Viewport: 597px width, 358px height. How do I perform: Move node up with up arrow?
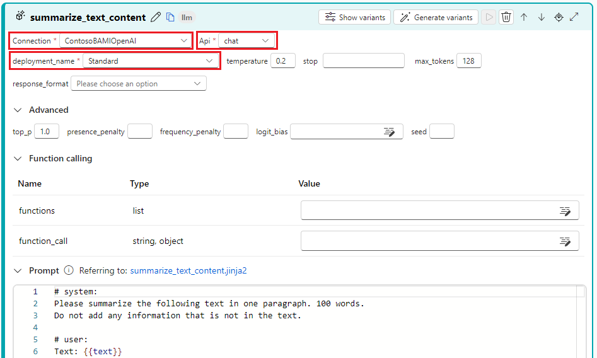(523, 17)
